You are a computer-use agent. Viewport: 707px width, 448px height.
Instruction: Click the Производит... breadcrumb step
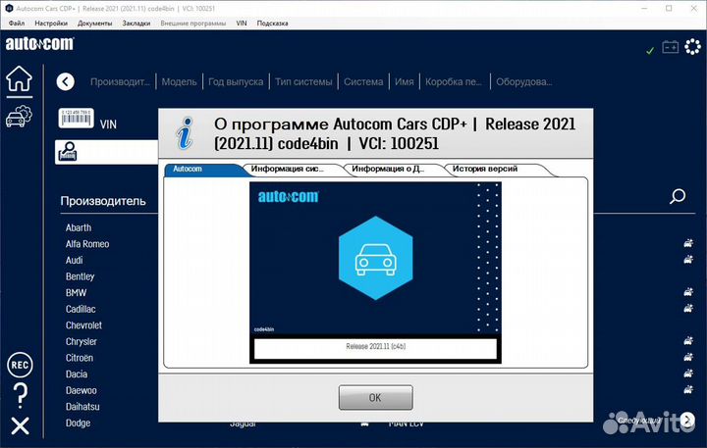[x=120, y=82]
